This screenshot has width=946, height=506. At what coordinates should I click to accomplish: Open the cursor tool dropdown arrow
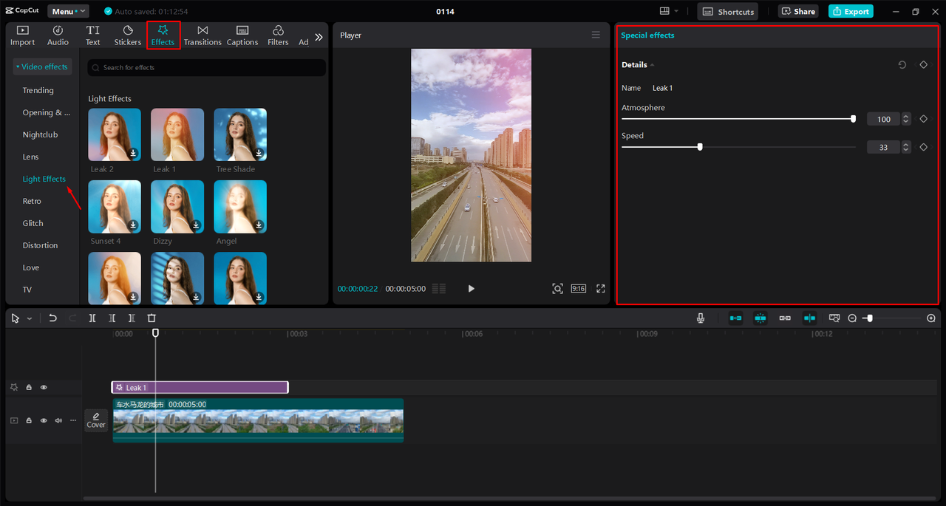pos(30,318)
